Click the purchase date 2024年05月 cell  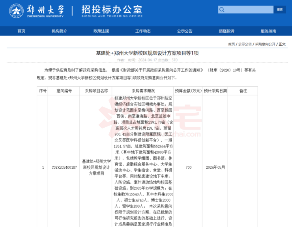coord(215,167)
